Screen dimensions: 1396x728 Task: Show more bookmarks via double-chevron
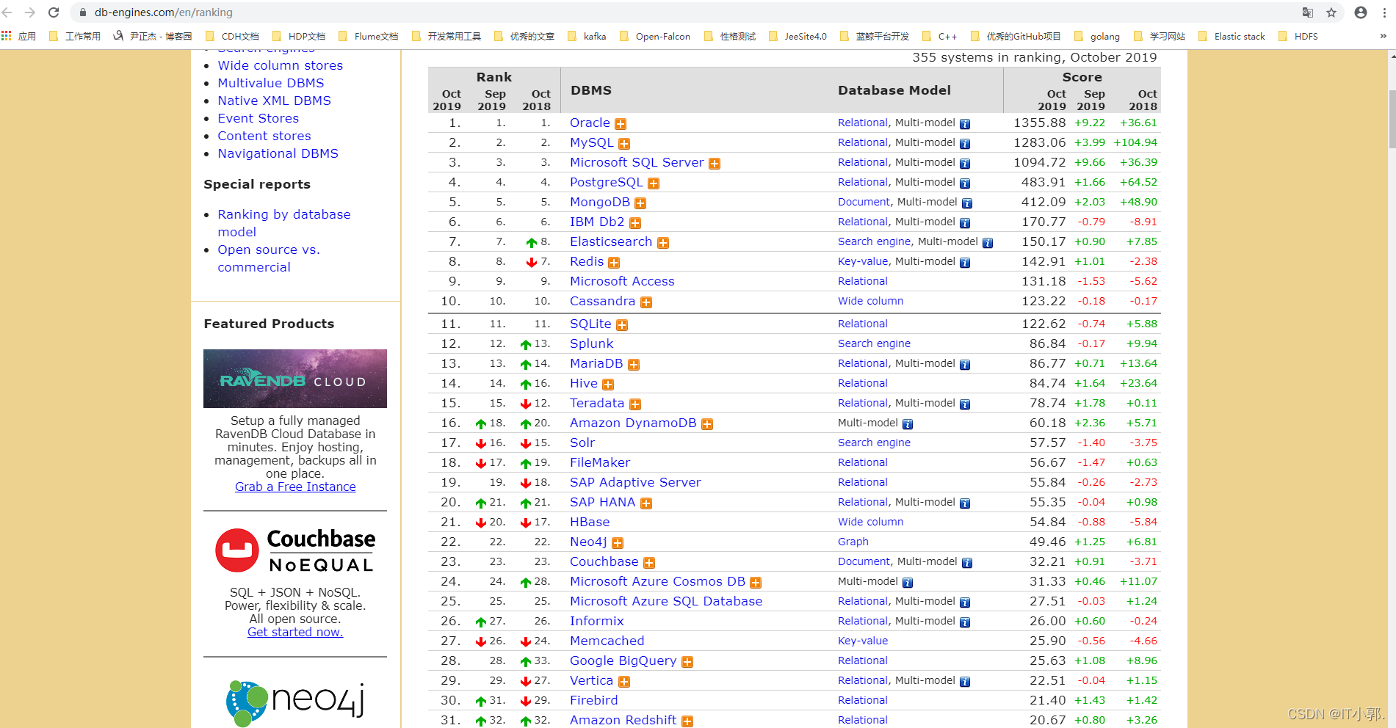pos(1383,36)
